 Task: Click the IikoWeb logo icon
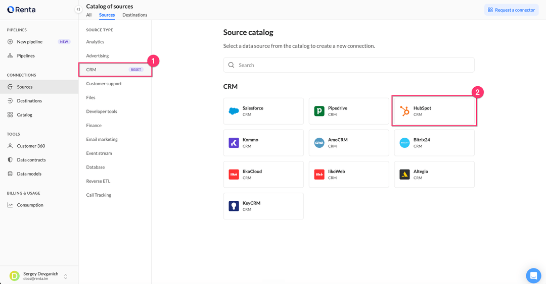click(320, 174)
